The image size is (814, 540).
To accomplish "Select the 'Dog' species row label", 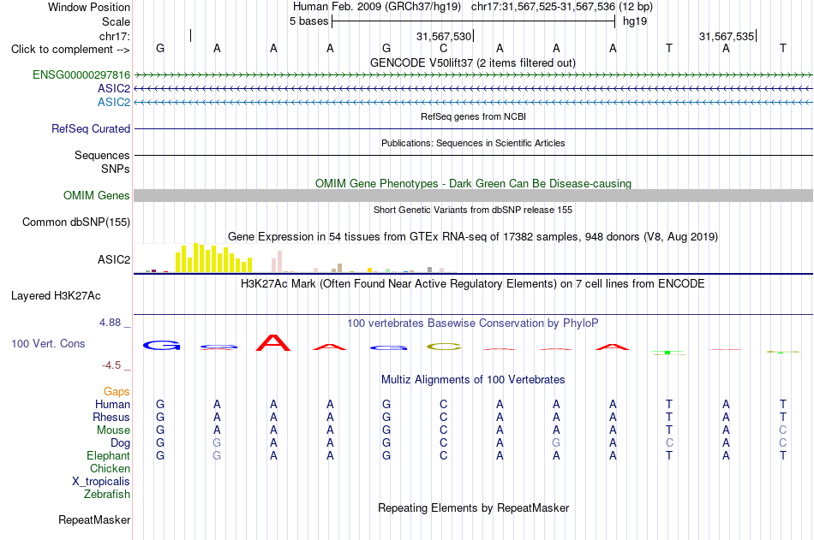I will pos(120,443).
